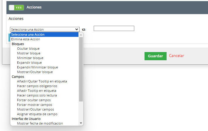Viewport: 208px width, 131px height.
Task: Click the scroll-up arrow in the list
Action: point(81,35)
